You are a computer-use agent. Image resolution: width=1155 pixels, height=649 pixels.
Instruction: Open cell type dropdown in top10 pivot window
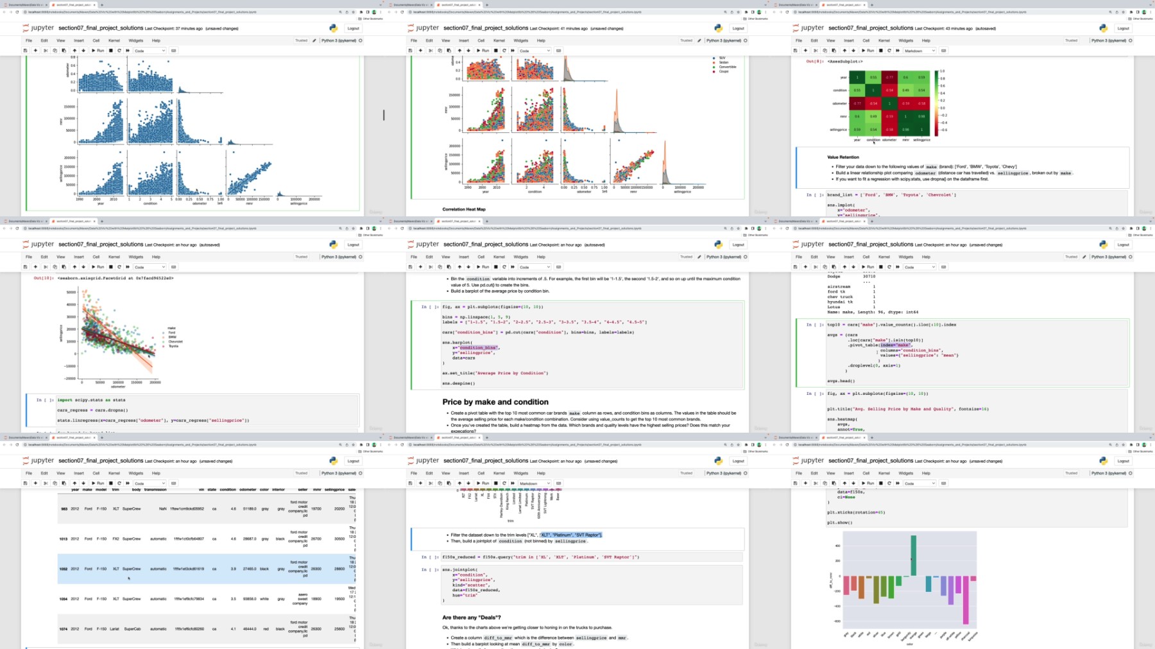(x=919, y=267)
